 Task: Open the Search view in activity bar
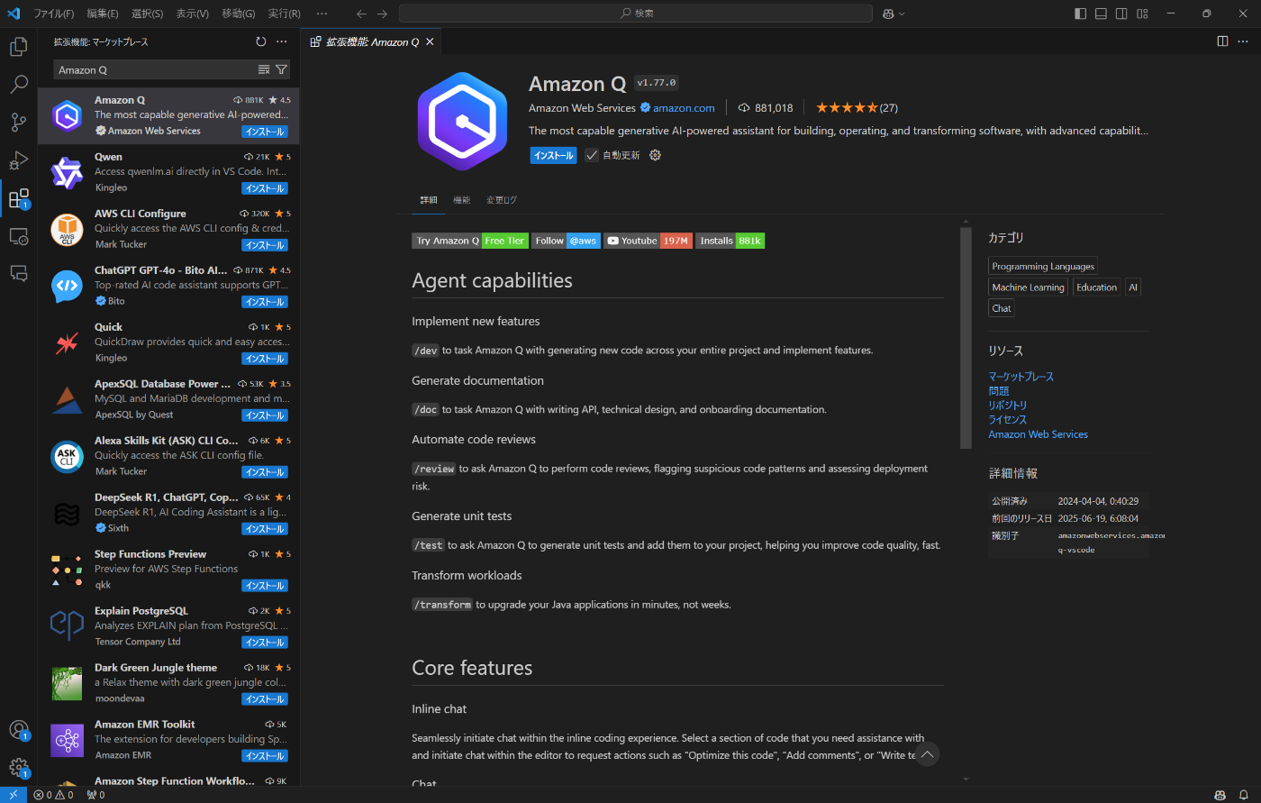click(x=18, y=85)
